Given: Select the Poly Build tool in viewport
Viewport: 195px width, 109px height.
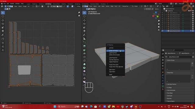Looking at the screenshot, I should [x=84, y=64].
